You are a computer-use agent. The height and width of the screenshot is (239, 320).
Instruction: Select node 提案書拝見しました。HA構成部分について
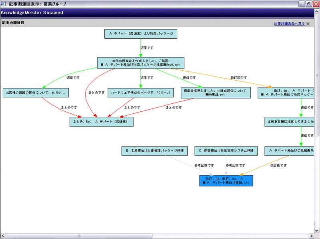coord(216,93)
